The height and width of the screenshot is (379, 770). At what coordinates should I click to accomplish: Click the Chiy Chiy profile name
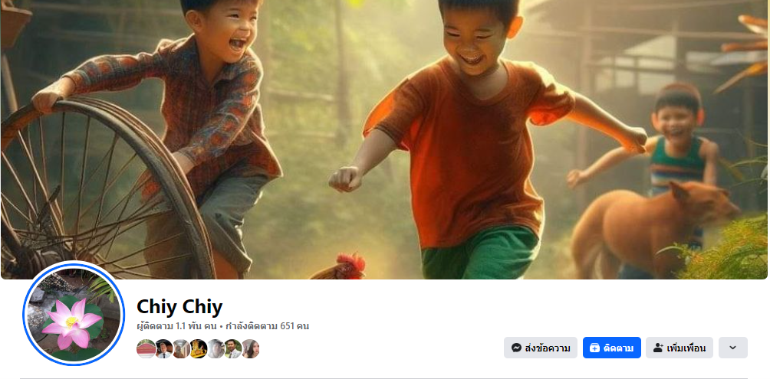pyautogui.click(x=179, y=307)
